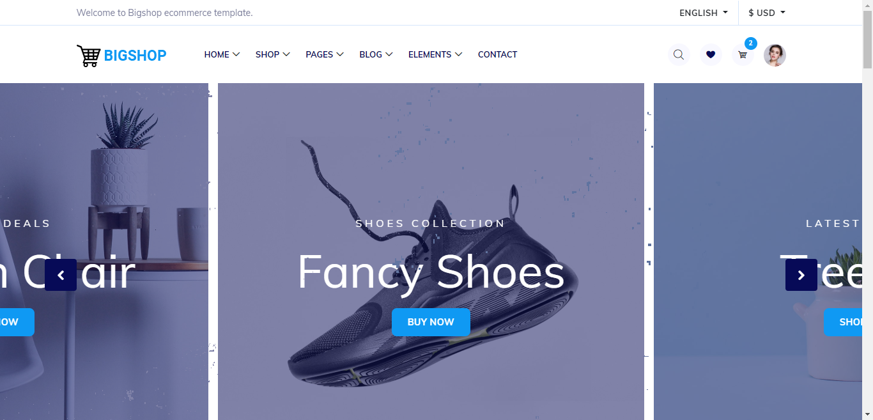Open the user profile avatar

[775, 55]
